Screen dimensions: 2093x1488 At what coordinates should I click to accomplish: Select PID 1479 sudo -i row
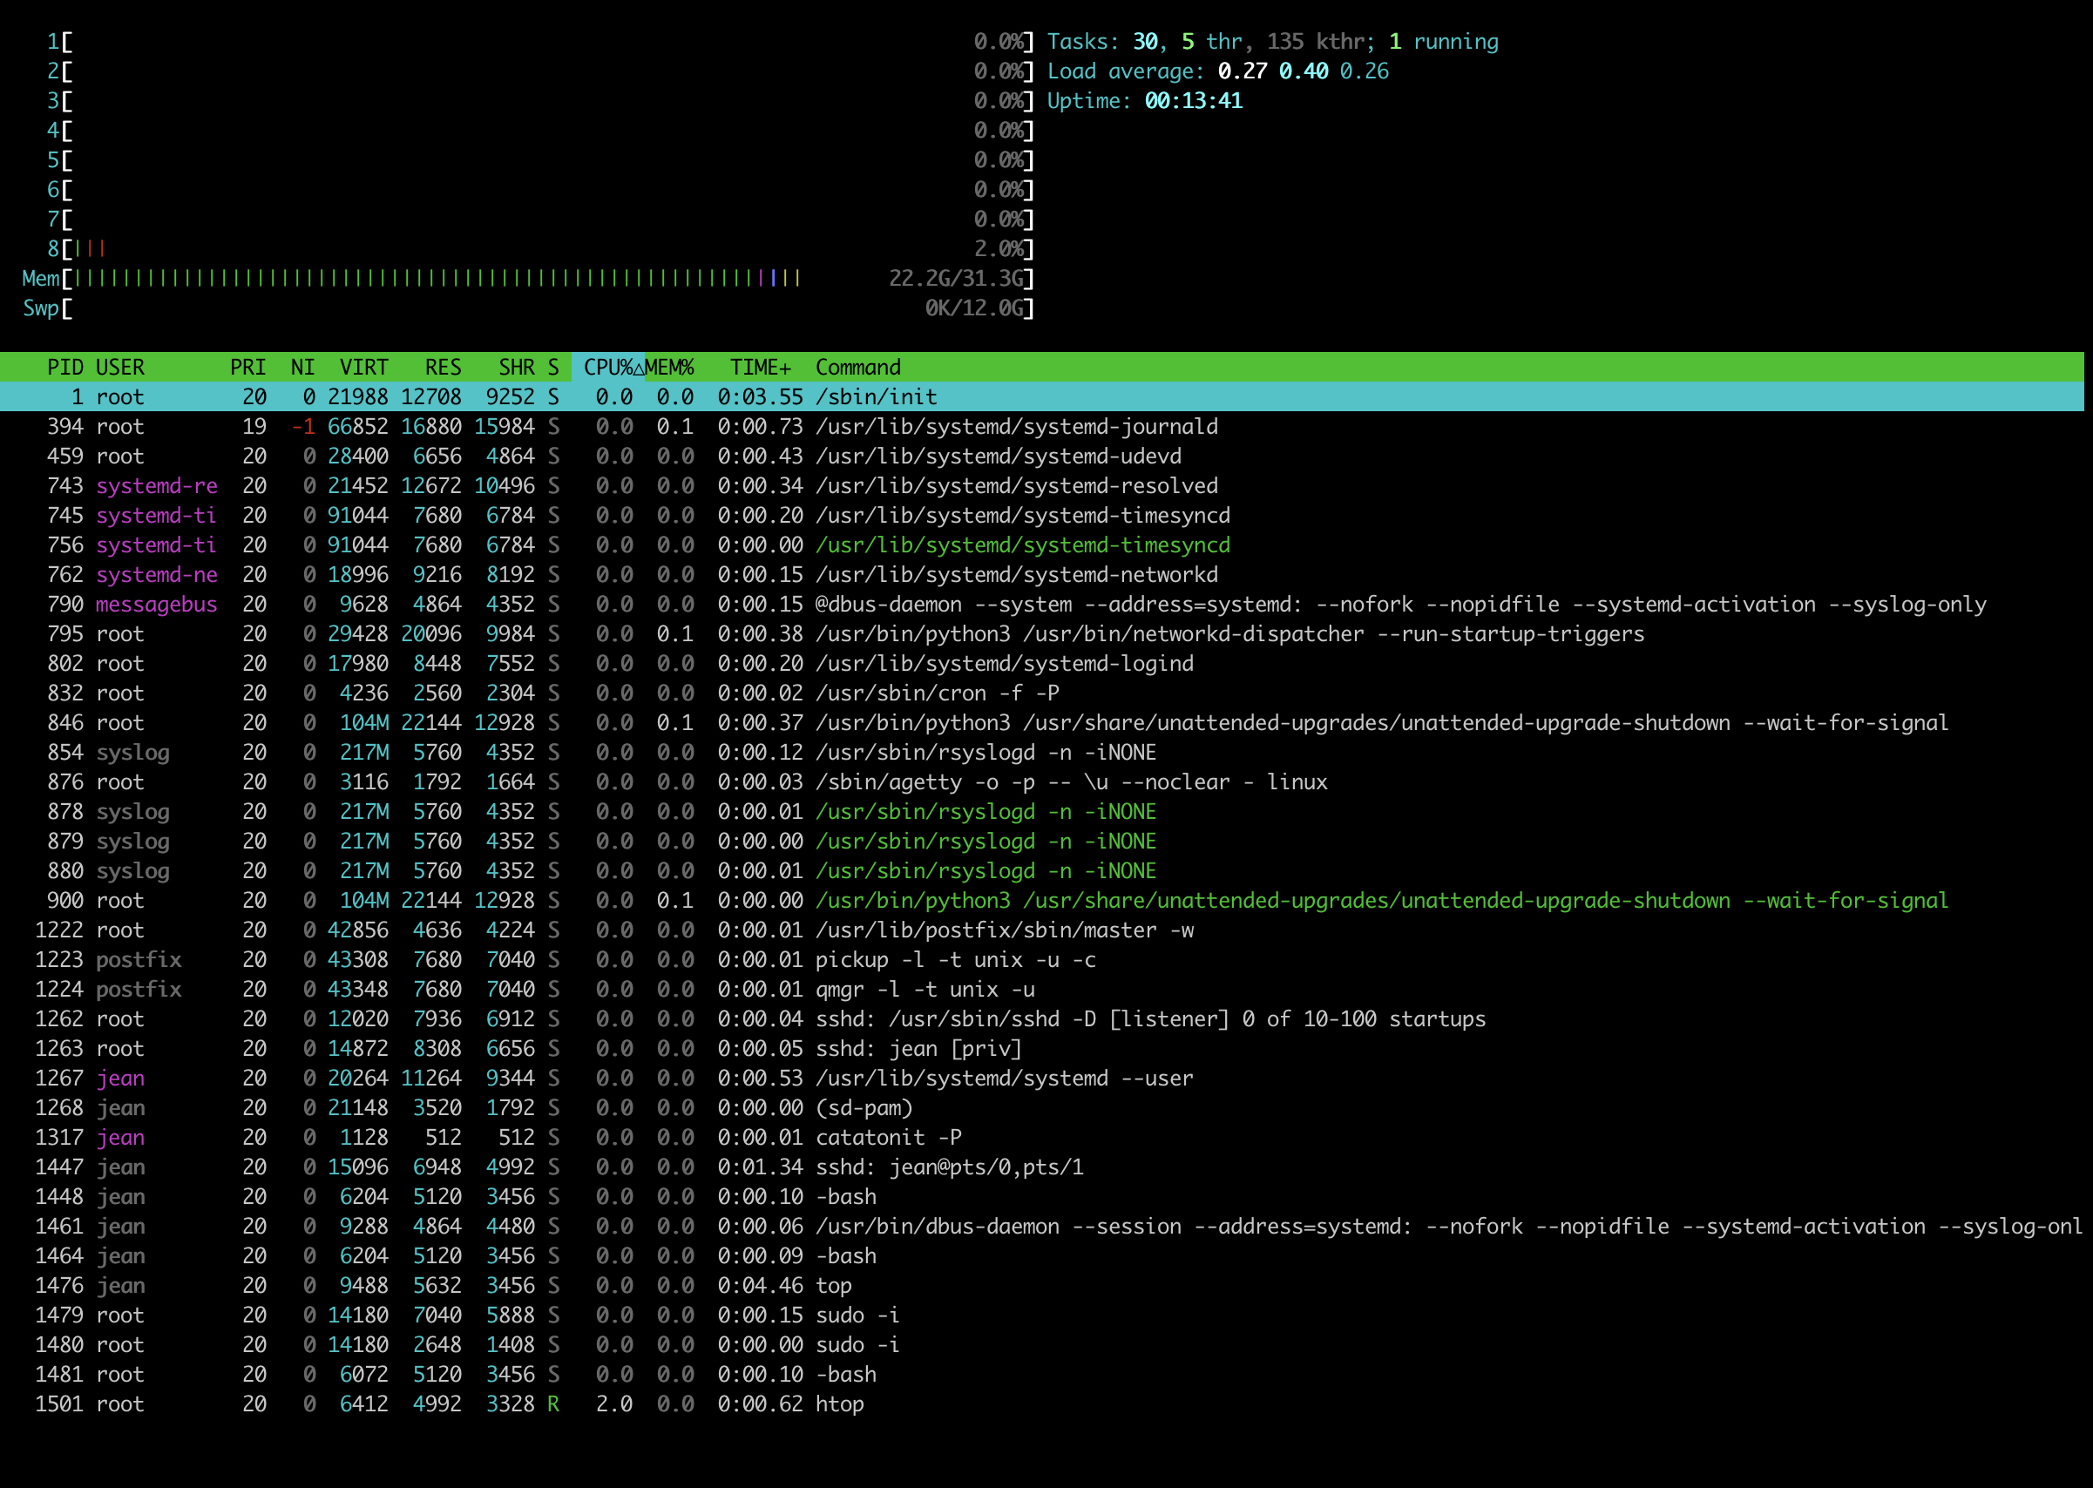[x=1042, y=1315]
